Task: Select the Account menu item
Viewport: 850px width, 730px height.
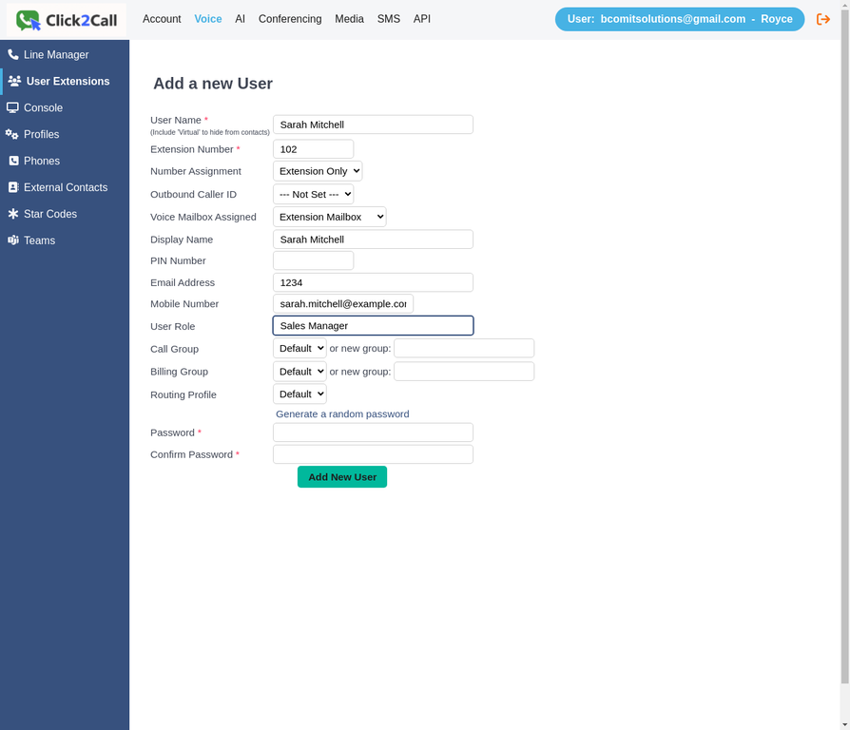Action: pyautogui.click(x=162, y=19)
